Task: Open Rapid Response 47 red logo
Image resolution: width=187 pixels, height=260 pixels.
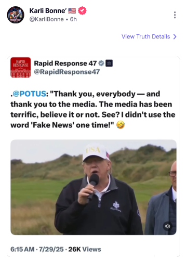Action: 21,68
